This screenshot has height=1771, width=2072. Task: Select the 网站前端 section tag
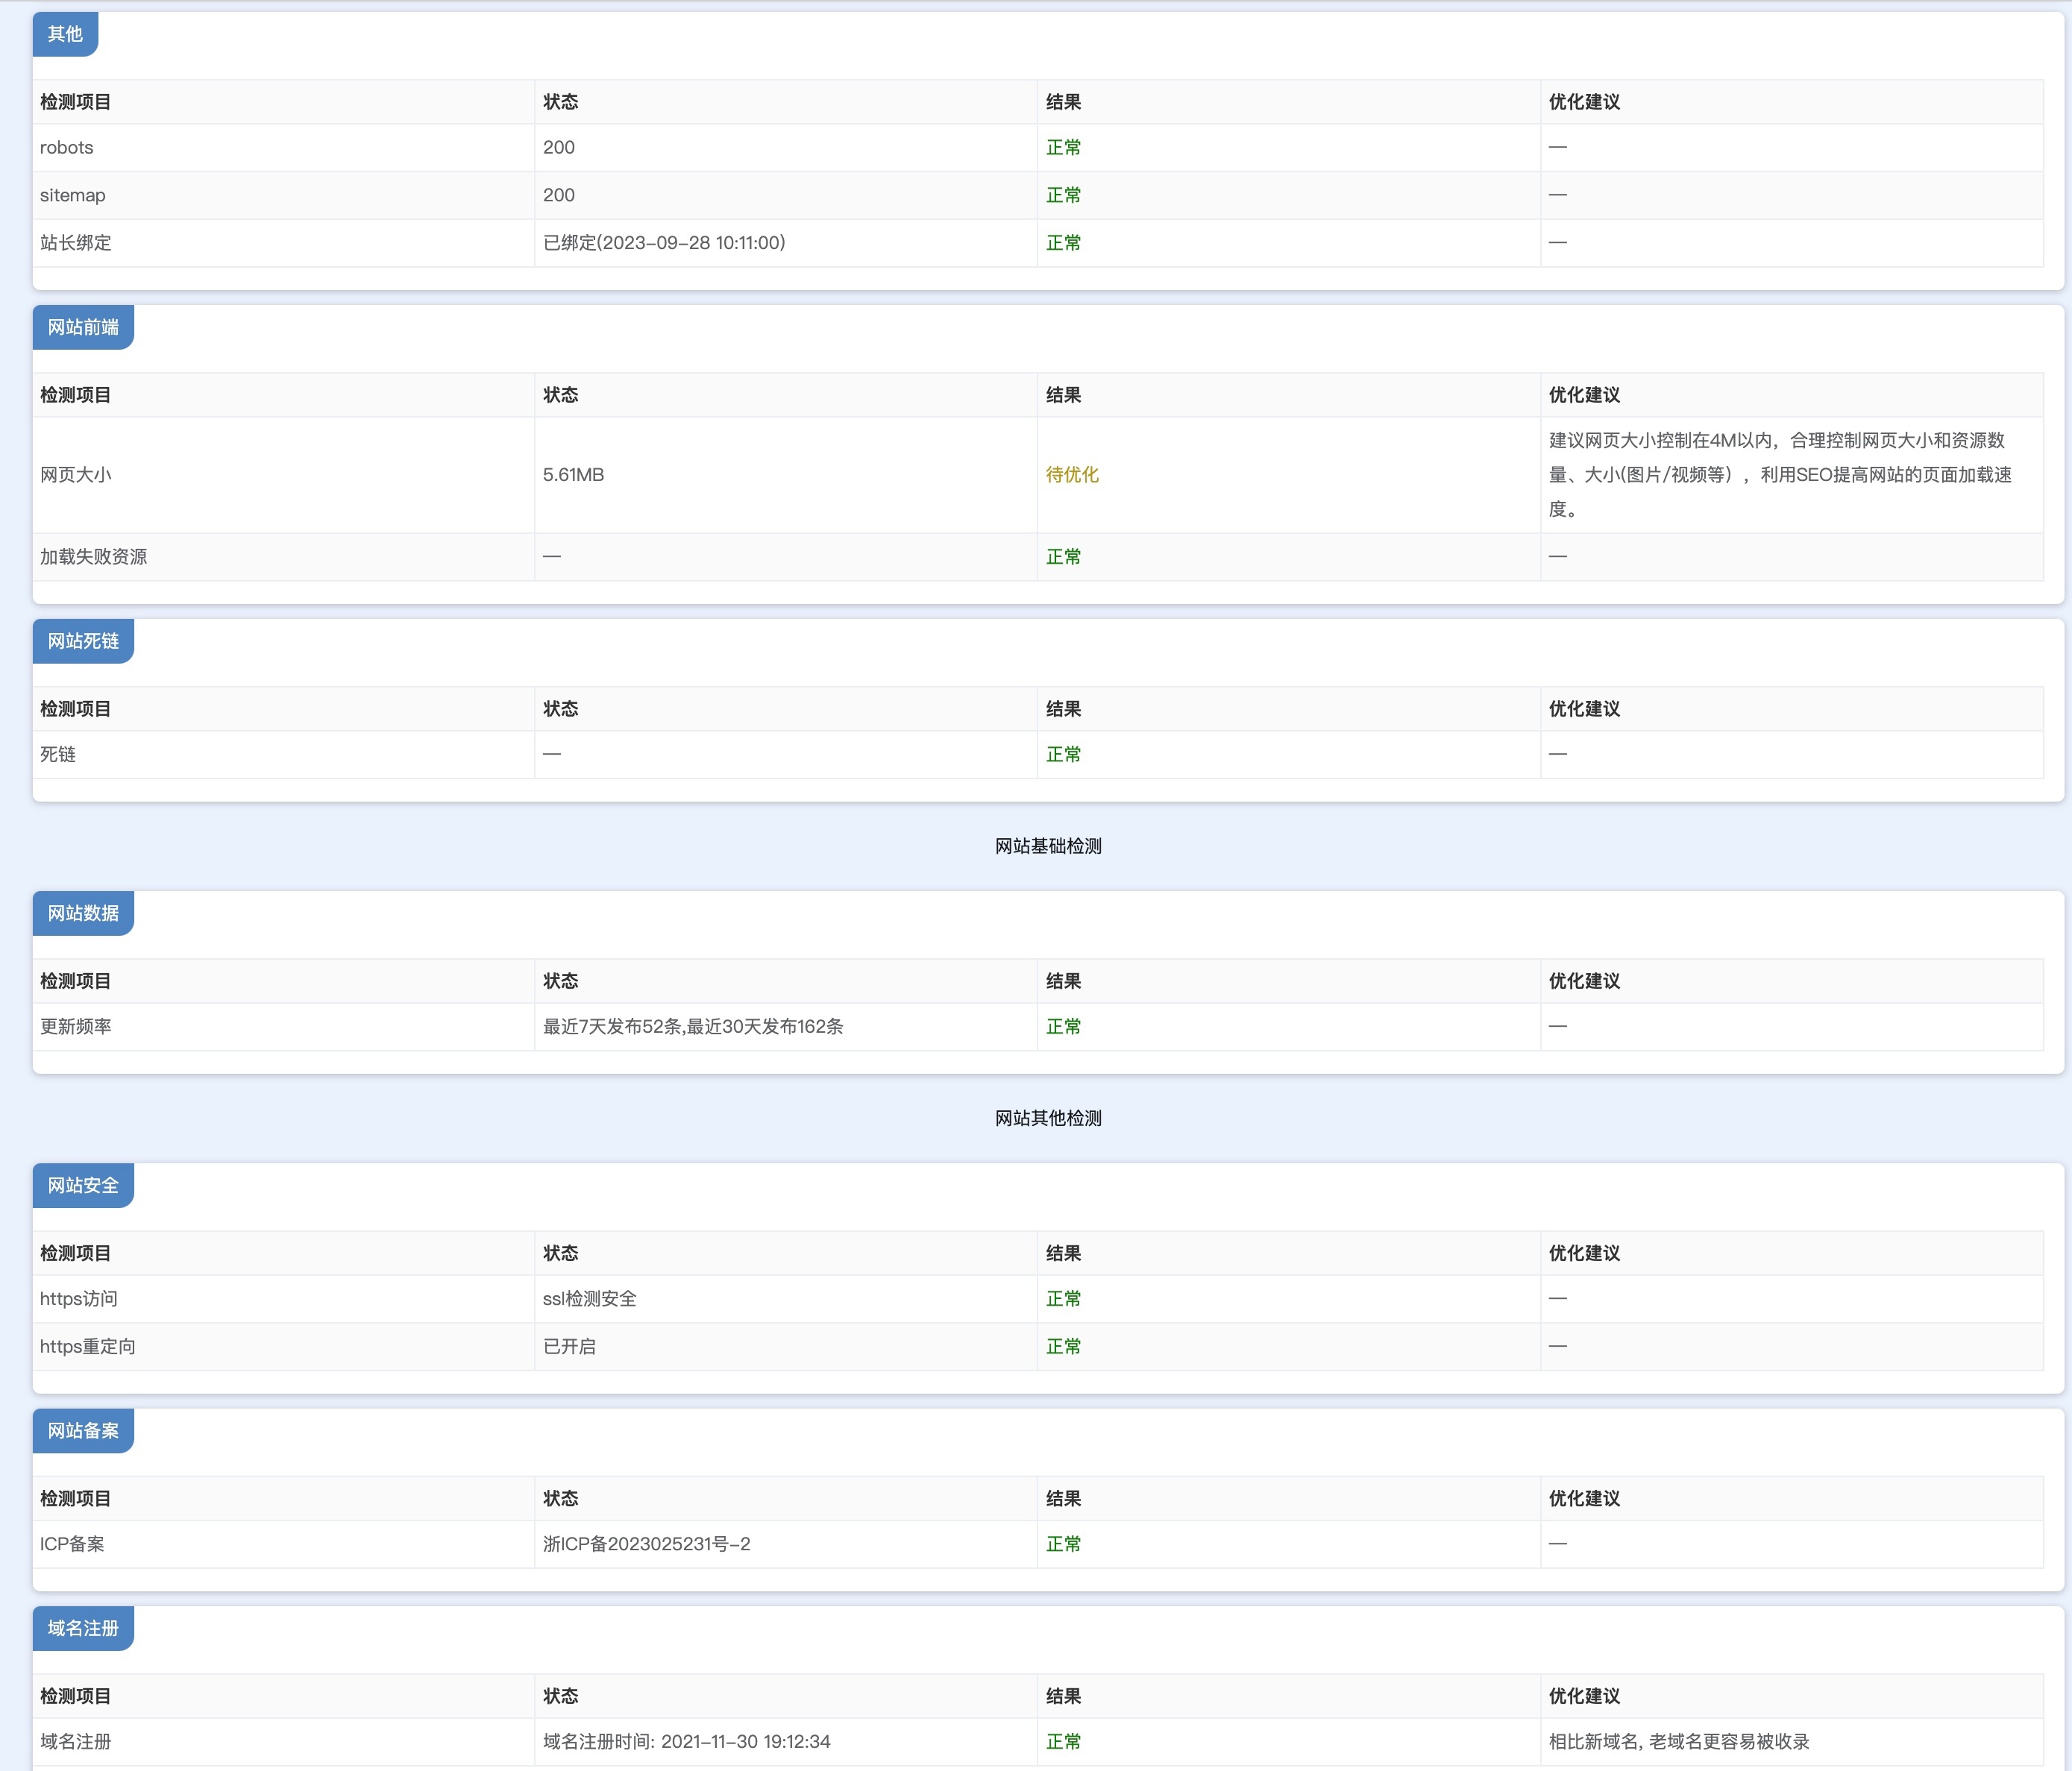(83, 327)
